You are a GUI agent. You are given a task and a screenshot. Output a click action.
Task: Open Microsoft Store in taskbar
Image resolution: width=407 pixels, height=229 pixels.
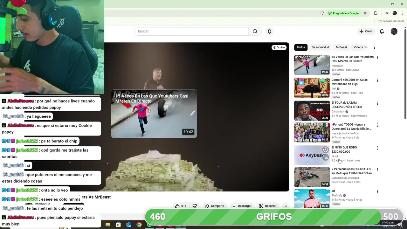pyautogui.click(x=118, y=225)
